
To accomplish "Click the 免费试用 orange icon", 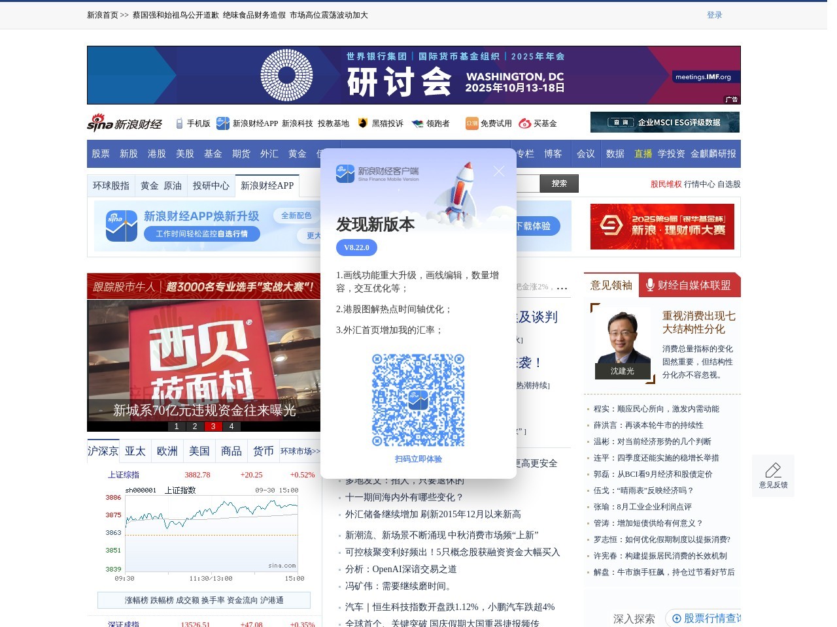I will click(471, 123).
